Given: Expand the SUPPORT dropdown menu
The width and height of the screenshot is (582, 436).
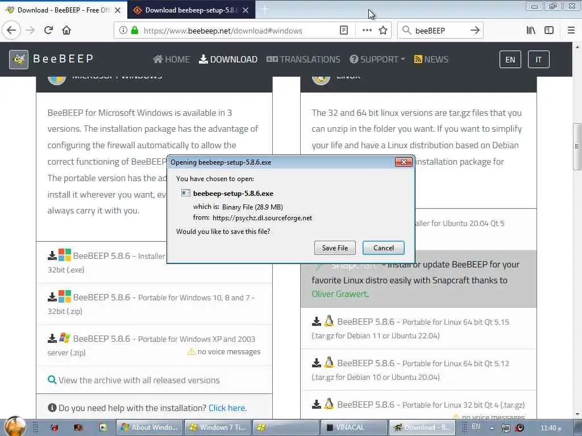Looking at the screenshot, I should click(x=377, y=59).
